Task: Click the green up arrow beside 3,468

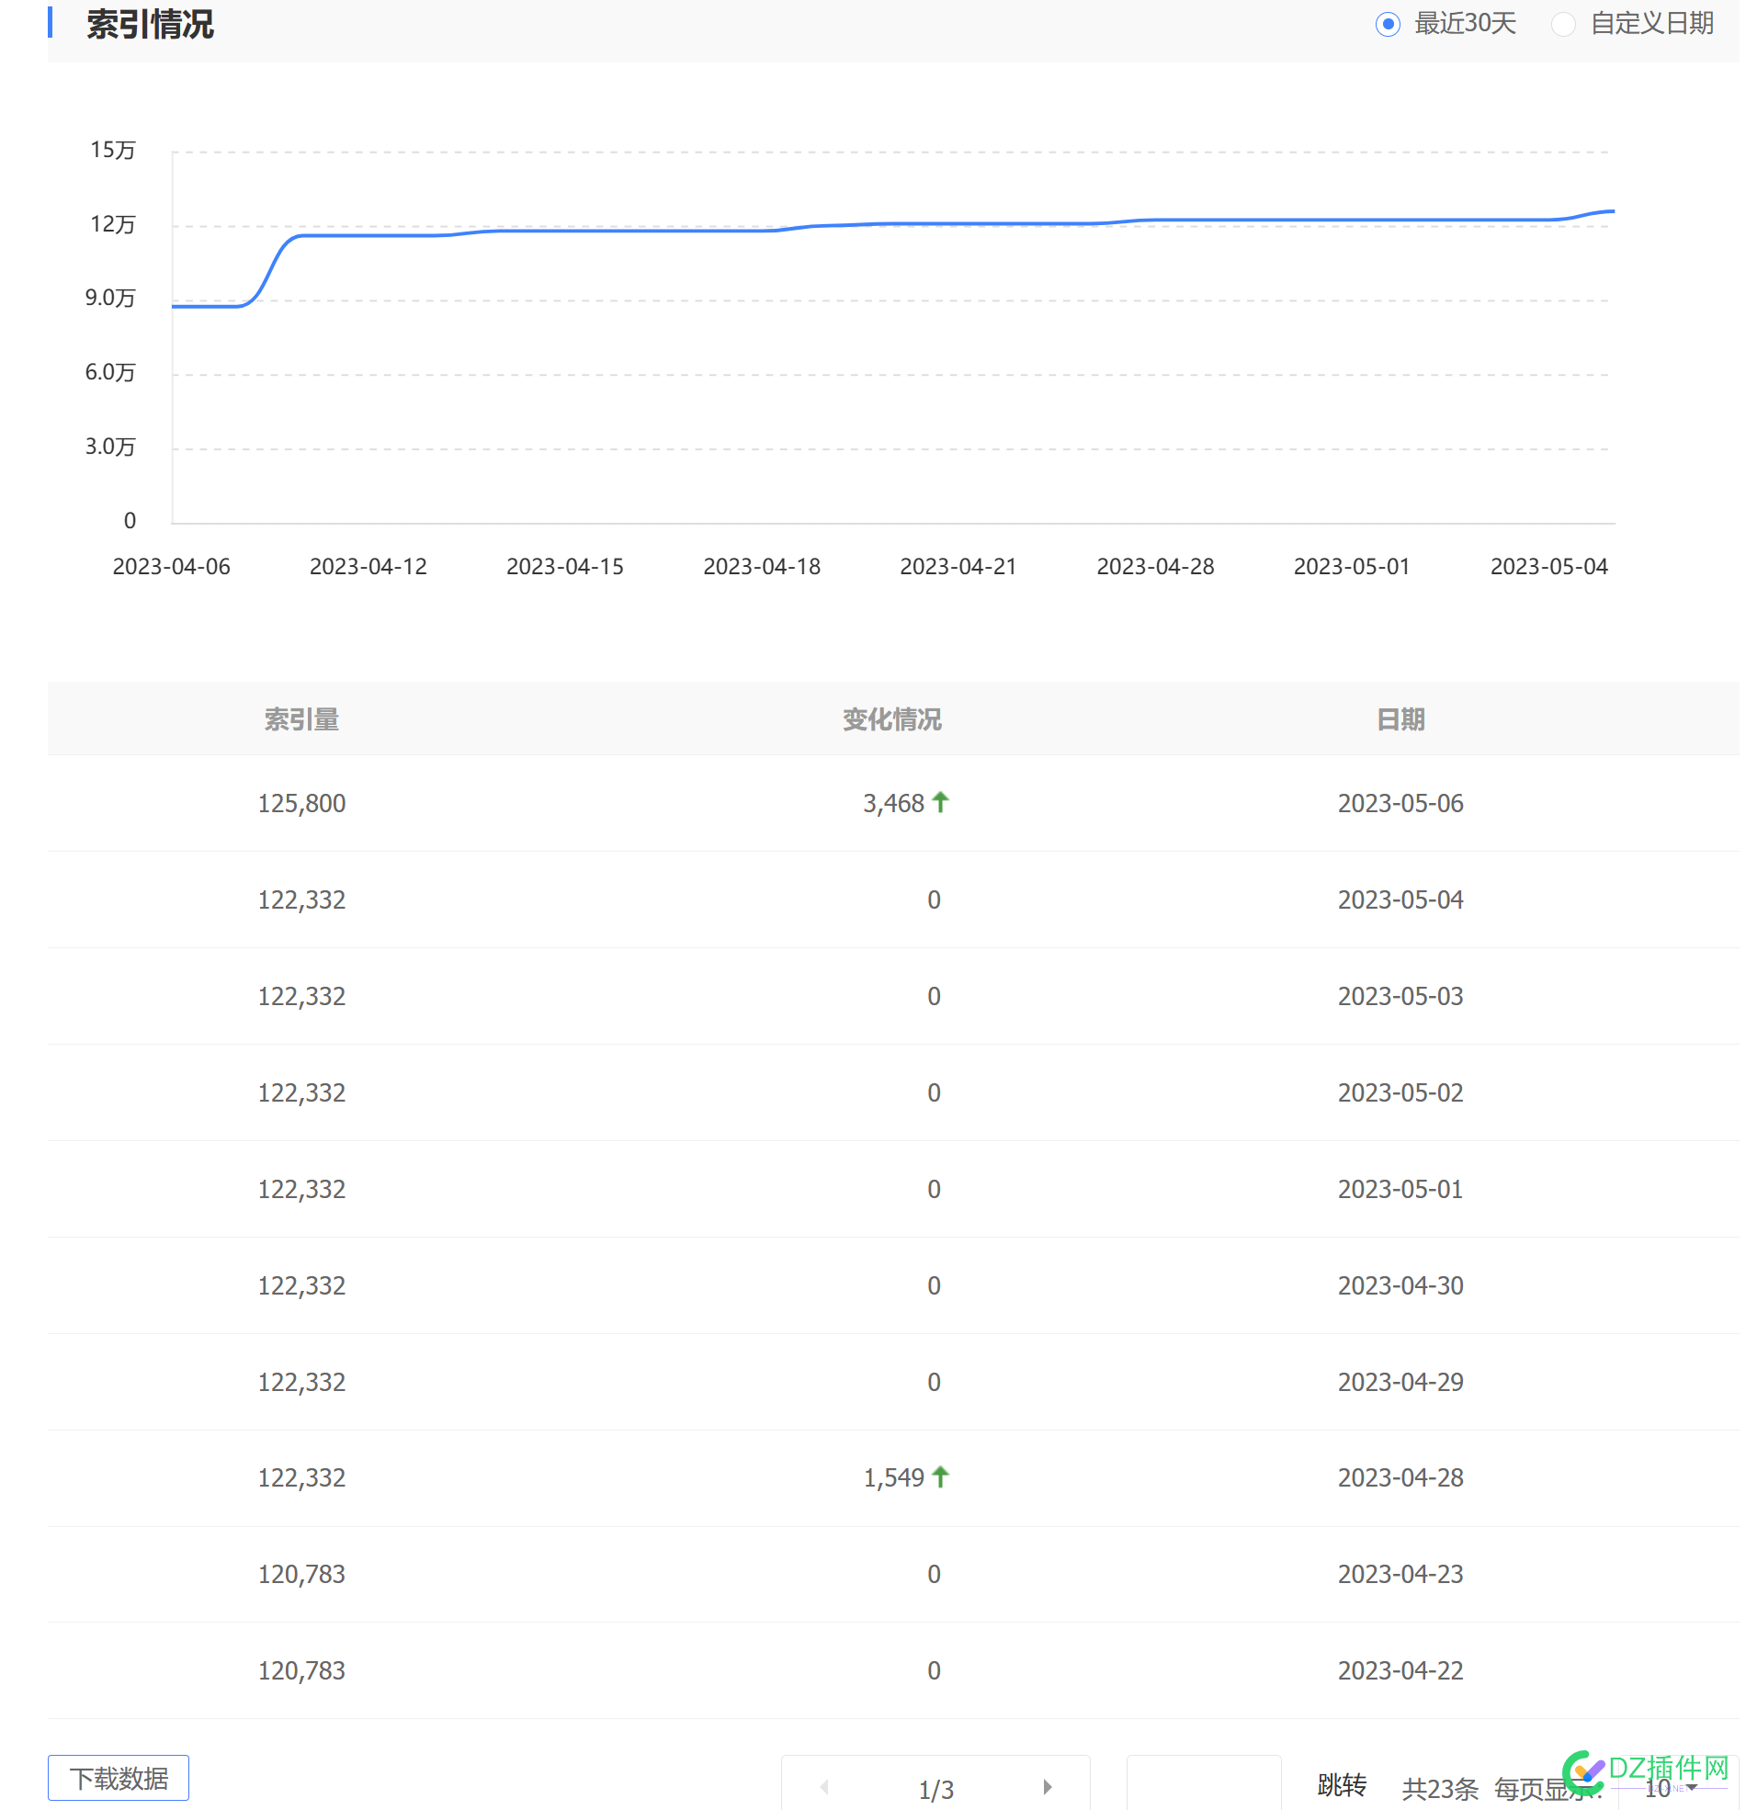Action: [939, 801]
